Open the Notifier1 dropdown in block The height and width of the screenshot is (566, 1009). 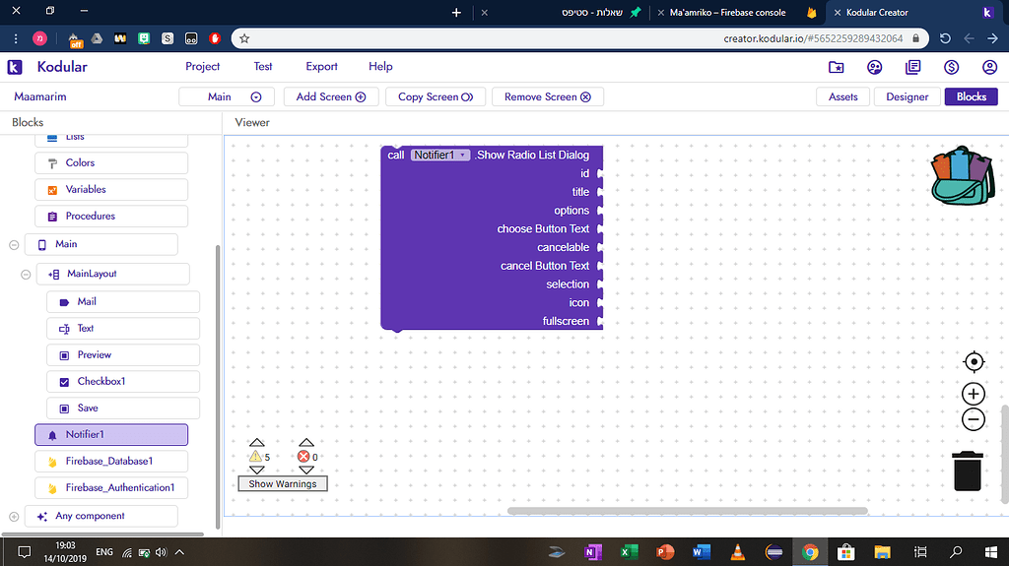point(440,155)
